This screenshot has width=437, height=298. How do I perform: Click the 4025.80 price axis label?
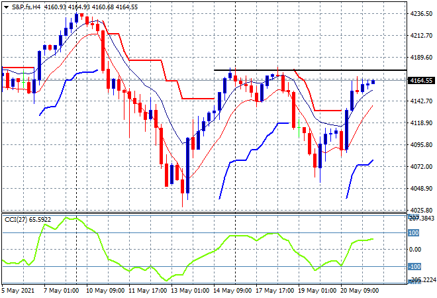[421, 210]
